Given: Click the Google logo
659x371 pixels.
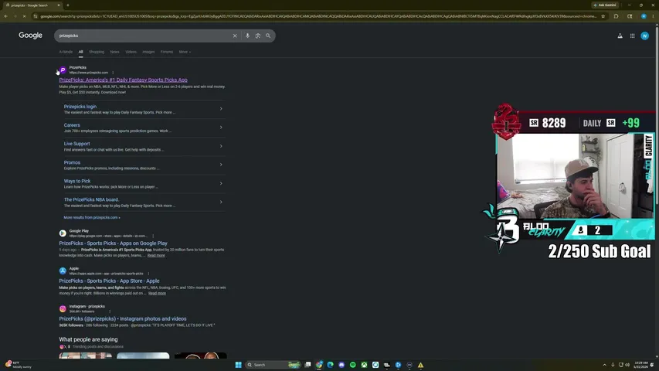Looking at the screenshot, I should [x=30, y=36].
